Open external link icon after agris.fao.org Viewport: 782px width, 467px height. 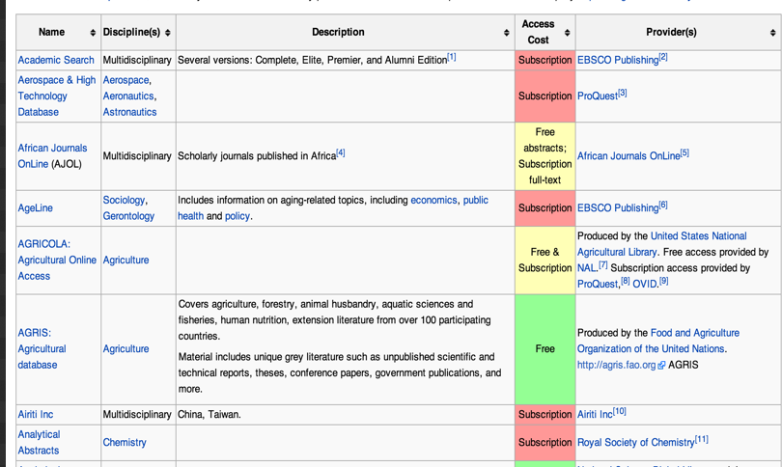pos(661,366)
